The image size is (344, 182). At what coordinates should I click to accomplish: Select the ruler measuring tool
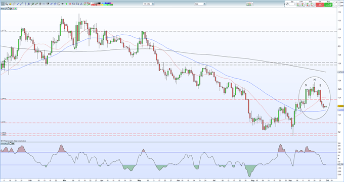point(14,4)
